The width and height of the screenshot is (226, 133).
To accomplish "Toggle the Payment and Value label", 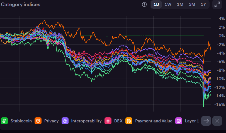I will coord(154,121).
